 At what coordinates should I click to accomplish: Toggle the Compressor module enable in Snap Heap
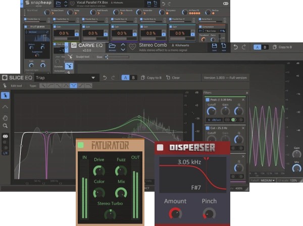tap(200, 27)
